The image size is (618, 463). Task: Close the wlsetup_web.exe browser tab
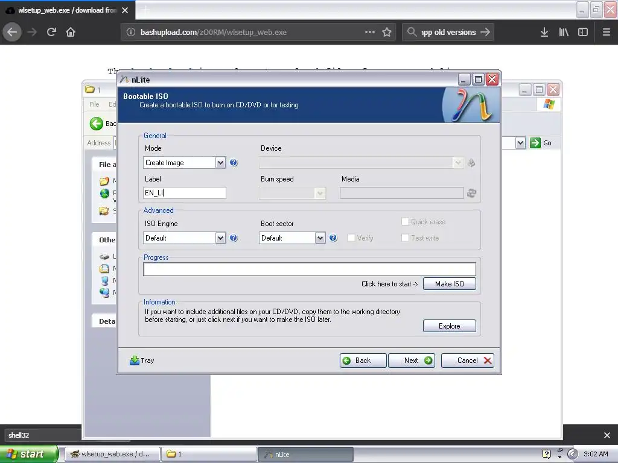click(125, 10)
